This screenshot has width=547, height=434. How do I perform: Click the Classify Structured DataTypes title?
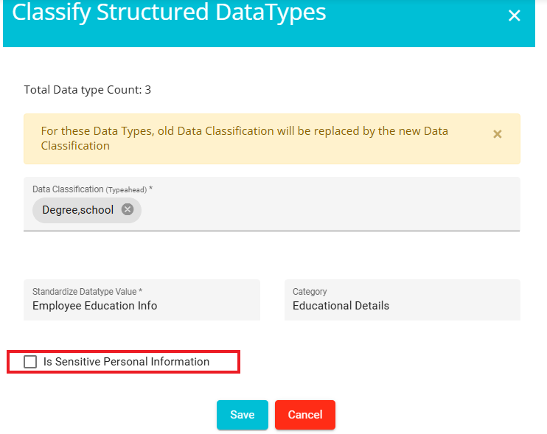(169, 13)
